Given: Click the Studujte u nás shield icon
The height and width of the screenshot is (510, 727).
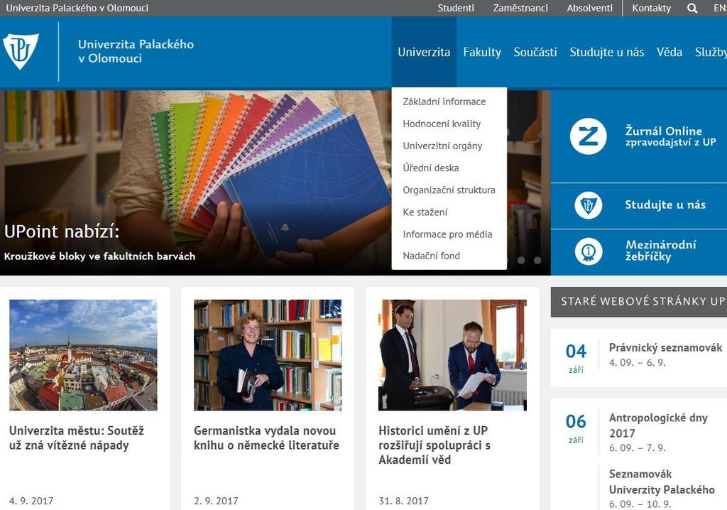Looking at the screenshot, I should click(x=588, y=205).
